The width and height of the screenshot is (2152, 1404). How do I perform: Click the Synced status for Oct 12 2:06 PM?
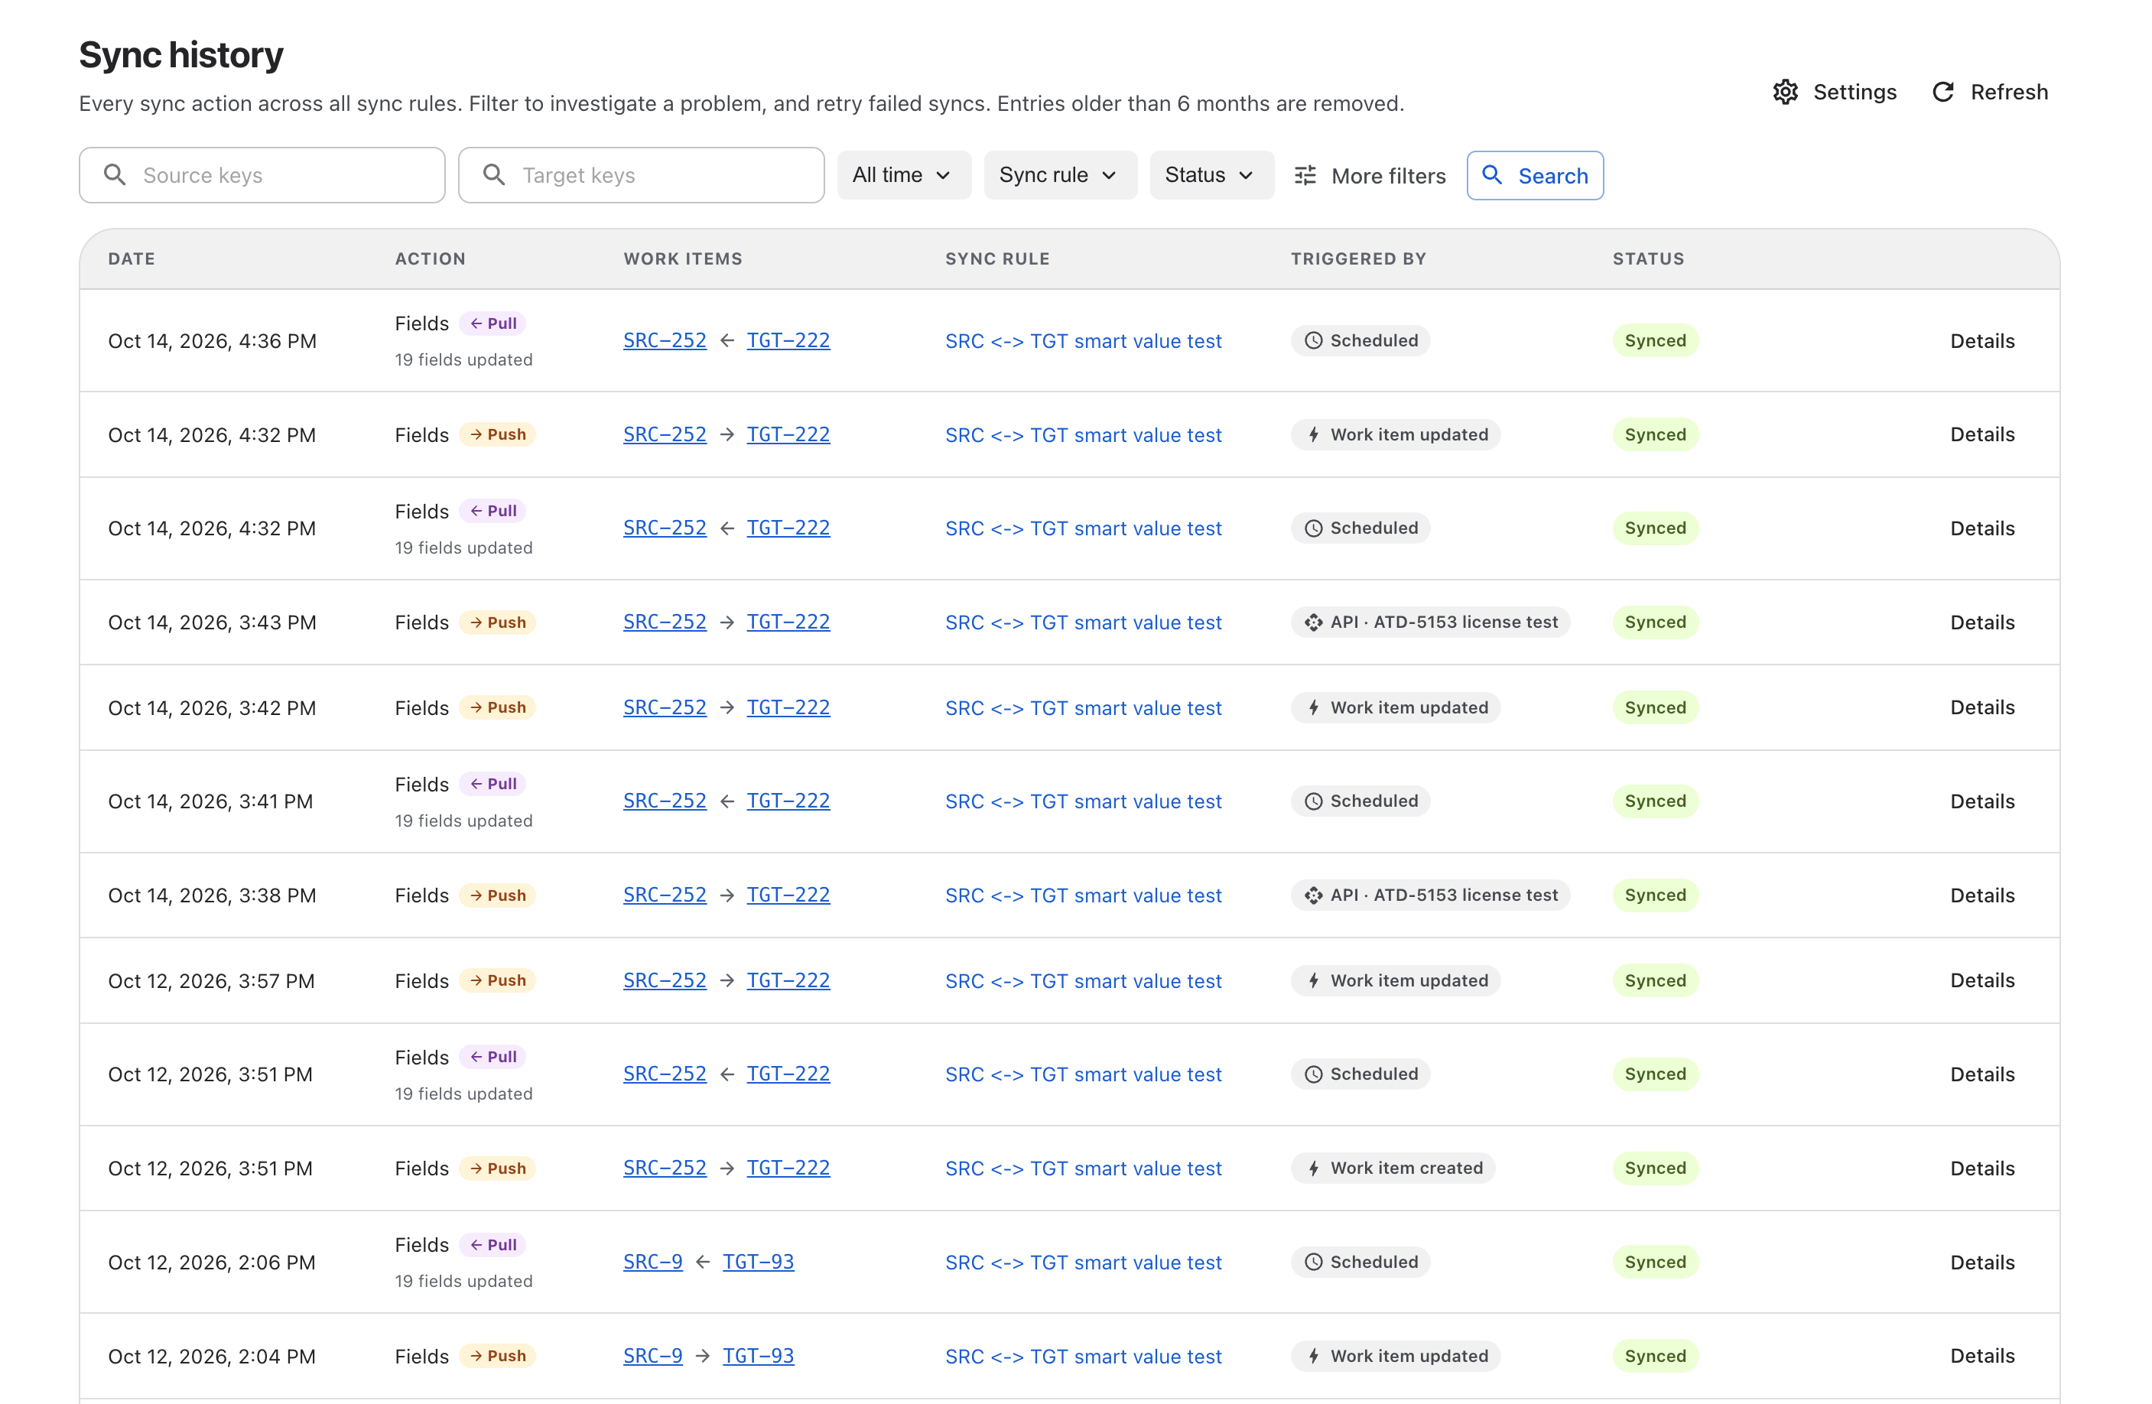[x=1655, y=1262]
